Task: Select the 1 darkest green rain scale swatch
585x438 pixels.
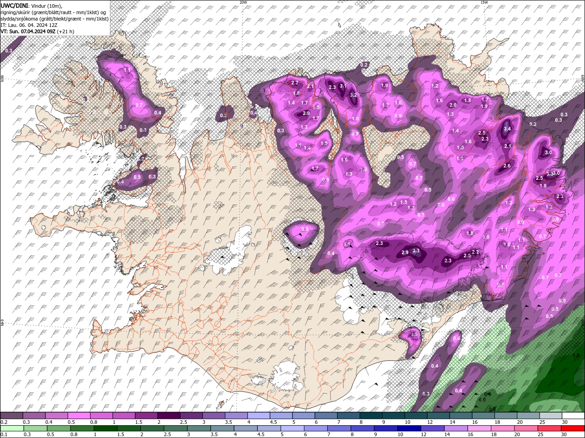Action: (x=105, y=428)
